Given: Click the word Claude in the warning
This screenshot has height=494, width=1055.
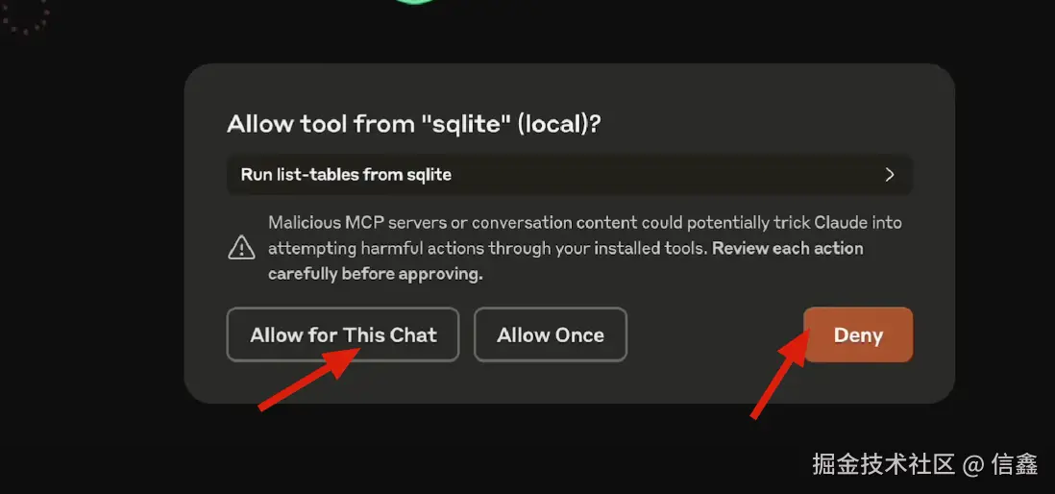Looking at the screenshot, I should [x=841, y=223].
